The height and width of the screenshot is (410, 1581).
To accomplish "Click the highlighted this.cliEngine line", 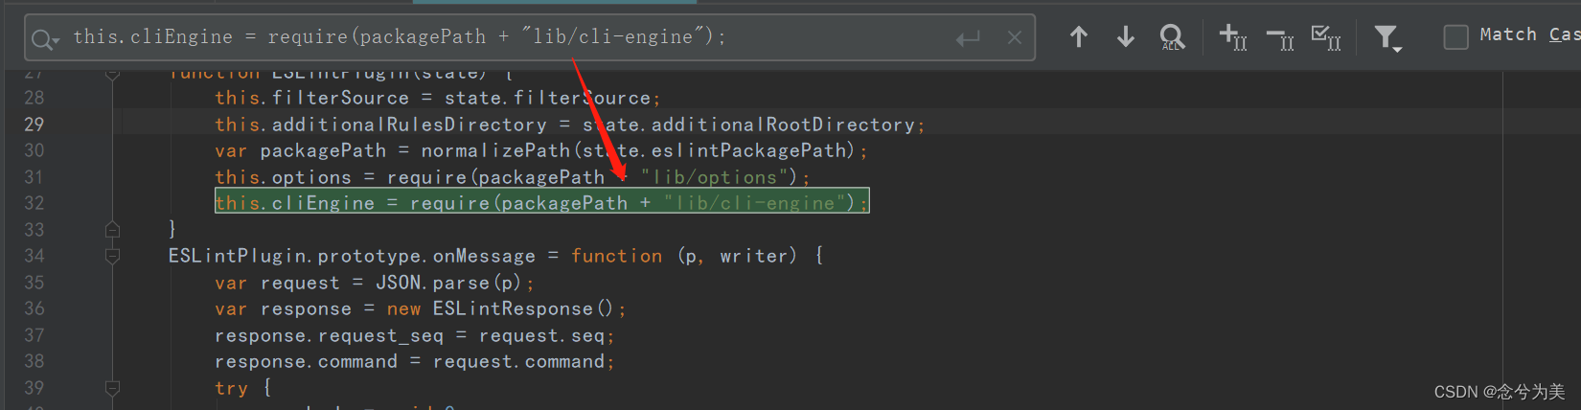I will tap(541, 201).
